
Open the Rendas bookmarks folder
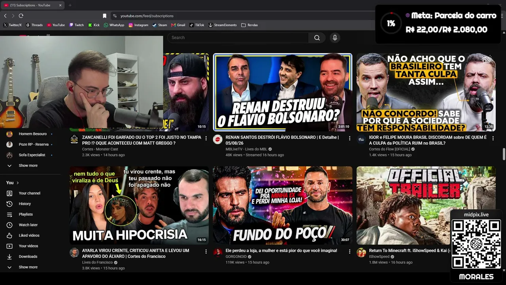pyautogui.click(x=249, y=25)
